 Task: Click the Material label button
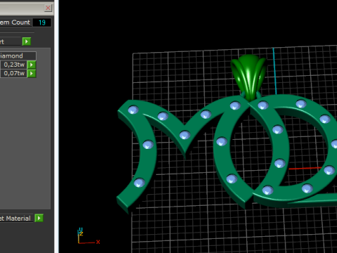point(16,219)
